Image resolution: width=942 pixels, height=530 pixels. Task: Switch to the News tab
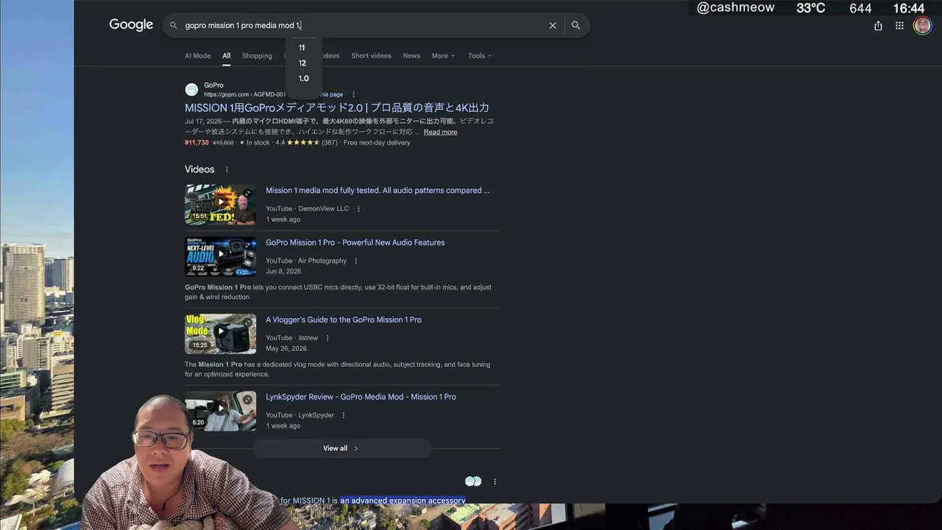point(411,56)
